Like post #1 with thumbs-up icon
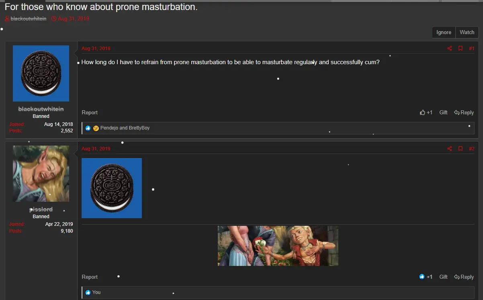 coord(423,113)
